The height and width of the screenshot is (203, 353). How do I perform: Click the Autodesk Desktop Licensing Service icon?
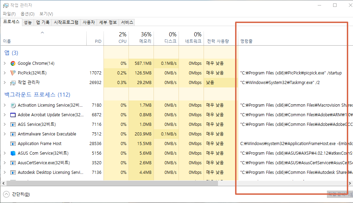[x=13, y=172]
